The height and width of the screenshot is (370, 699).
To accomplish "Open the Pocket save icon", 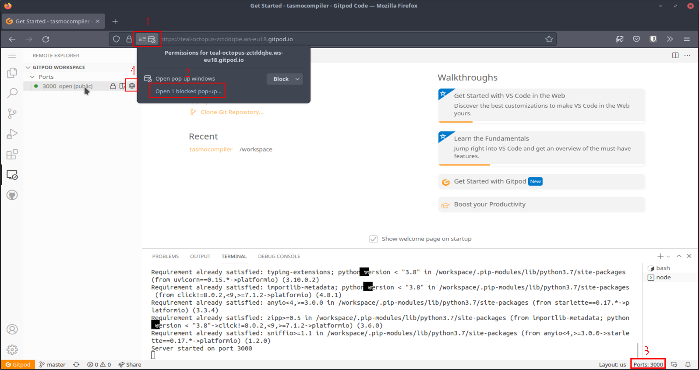I will [x=636, y=39].
